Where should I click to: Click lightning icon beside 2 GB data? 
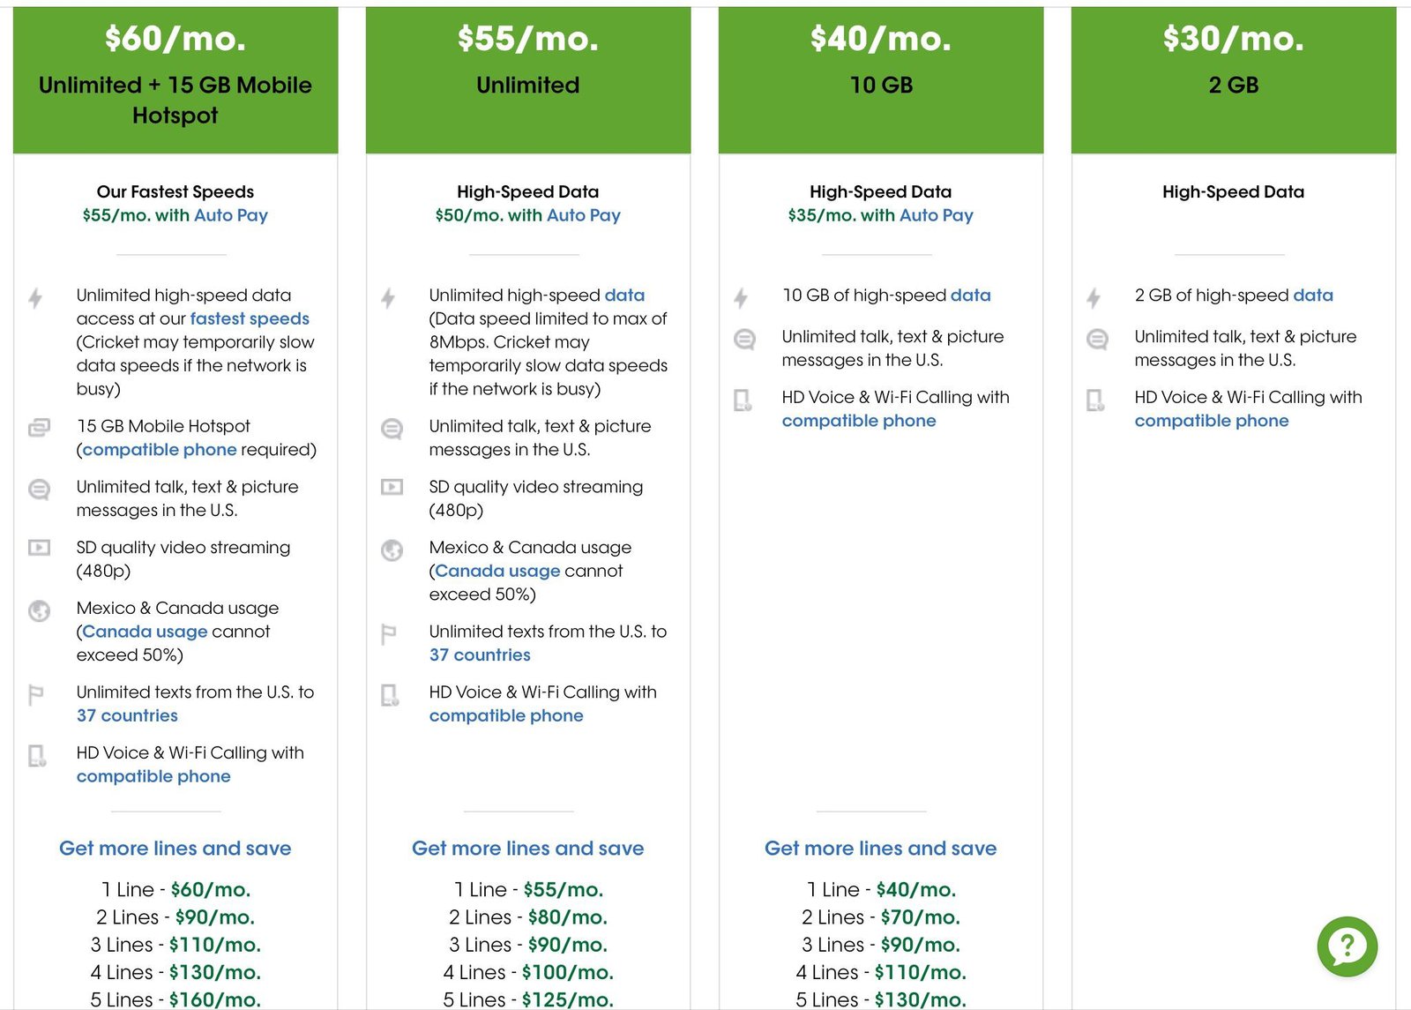pos(1094,298)
